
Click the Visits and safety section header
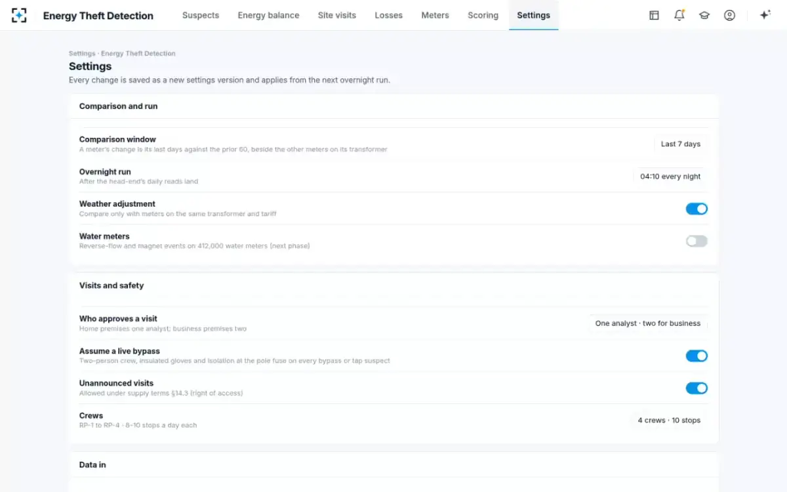[x=111, y=285]
